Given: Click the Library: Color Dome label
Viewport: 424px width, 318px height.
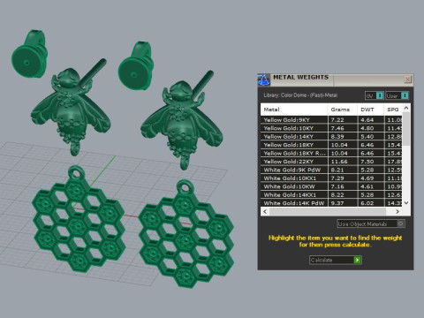Looking at the screenshot, I should point(300,95).
